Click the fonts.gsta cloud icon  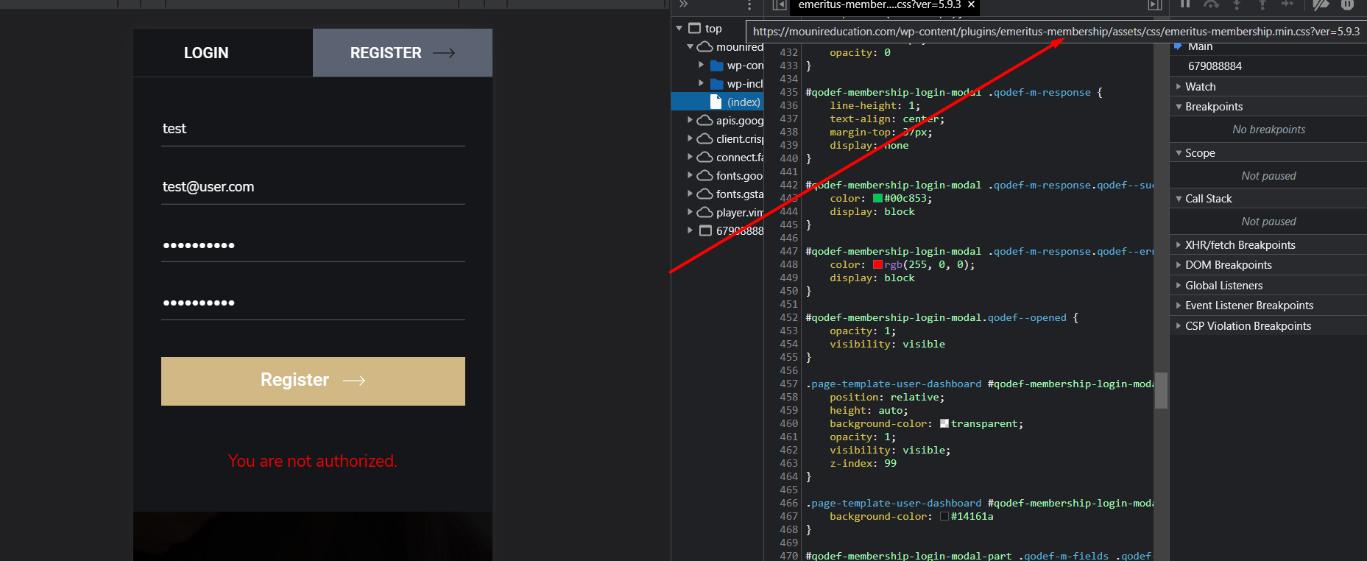(x=704, y=194)
